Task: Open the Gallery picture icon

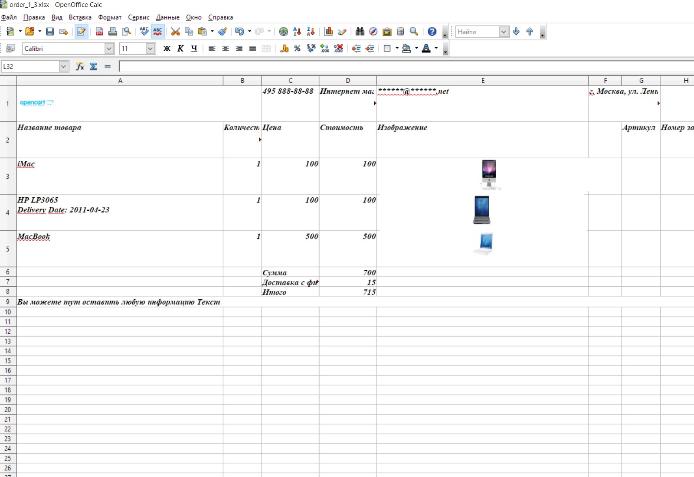Action: pyautogui.click(x=387, y=32)
